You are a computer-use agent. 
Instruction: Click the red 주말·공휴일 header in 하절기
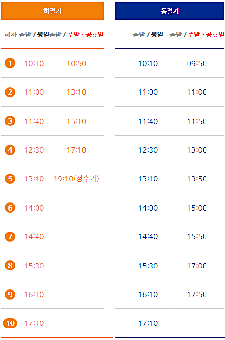tap(85, 34)
